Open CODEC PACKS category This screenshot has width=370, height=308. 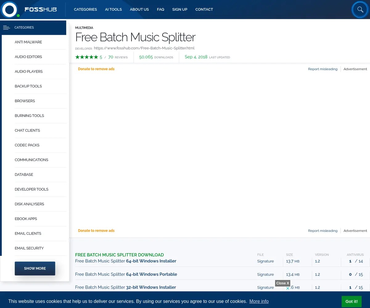(x=27, y=145)
